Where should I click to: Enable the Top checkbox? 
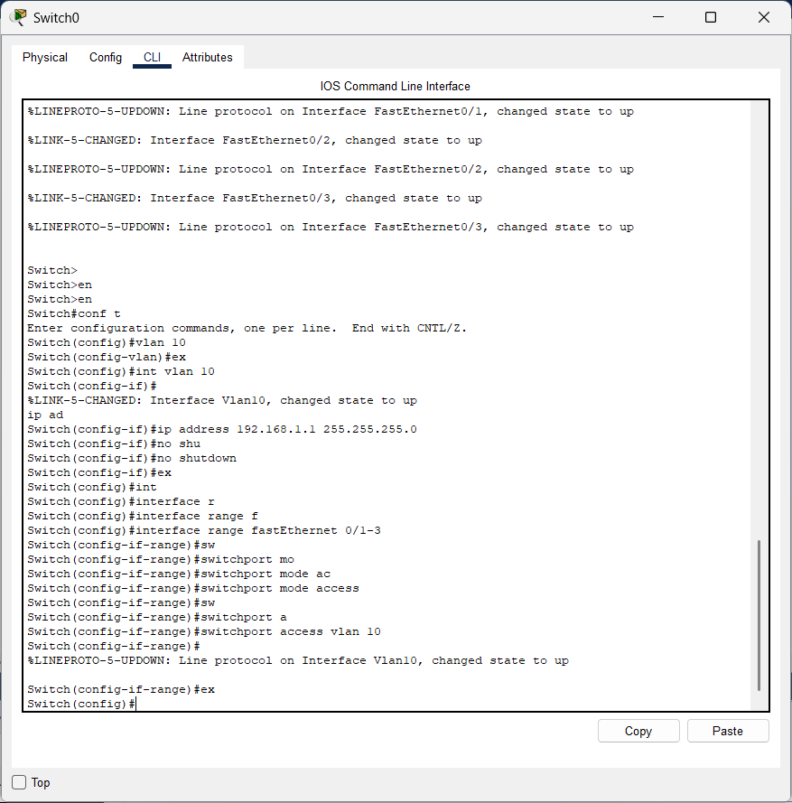click(19, 782)
